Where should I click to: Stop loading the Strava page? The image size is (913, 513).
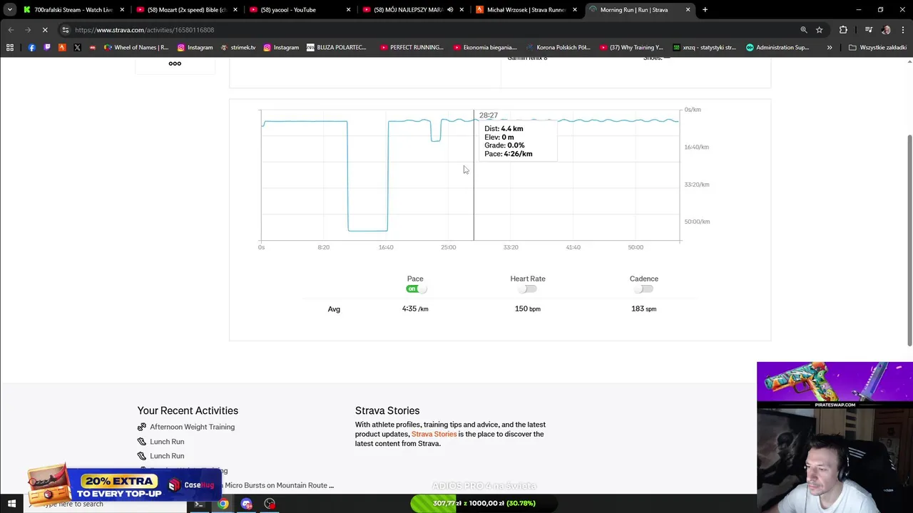pyautogui.click(x=45, y=30)
